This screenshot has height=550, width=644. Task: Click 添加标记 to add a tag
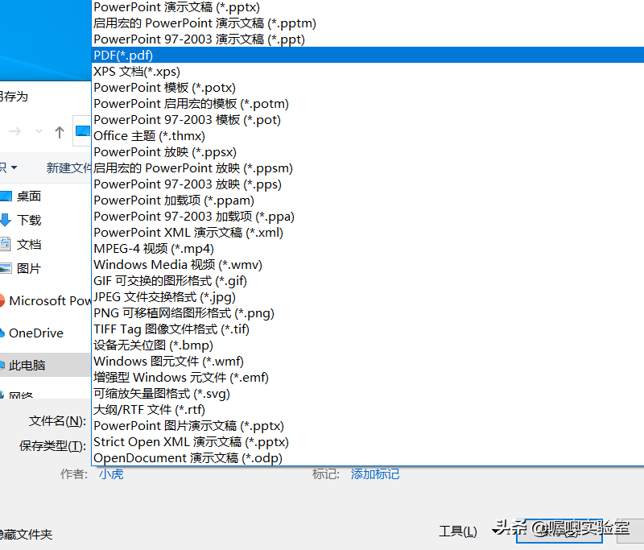[x=375, y=474]
